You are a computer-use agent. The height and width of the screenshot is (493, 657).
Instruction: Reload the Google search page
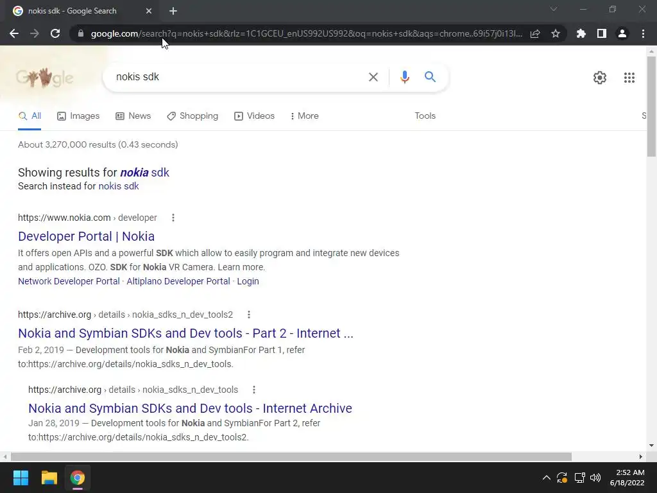55,33
